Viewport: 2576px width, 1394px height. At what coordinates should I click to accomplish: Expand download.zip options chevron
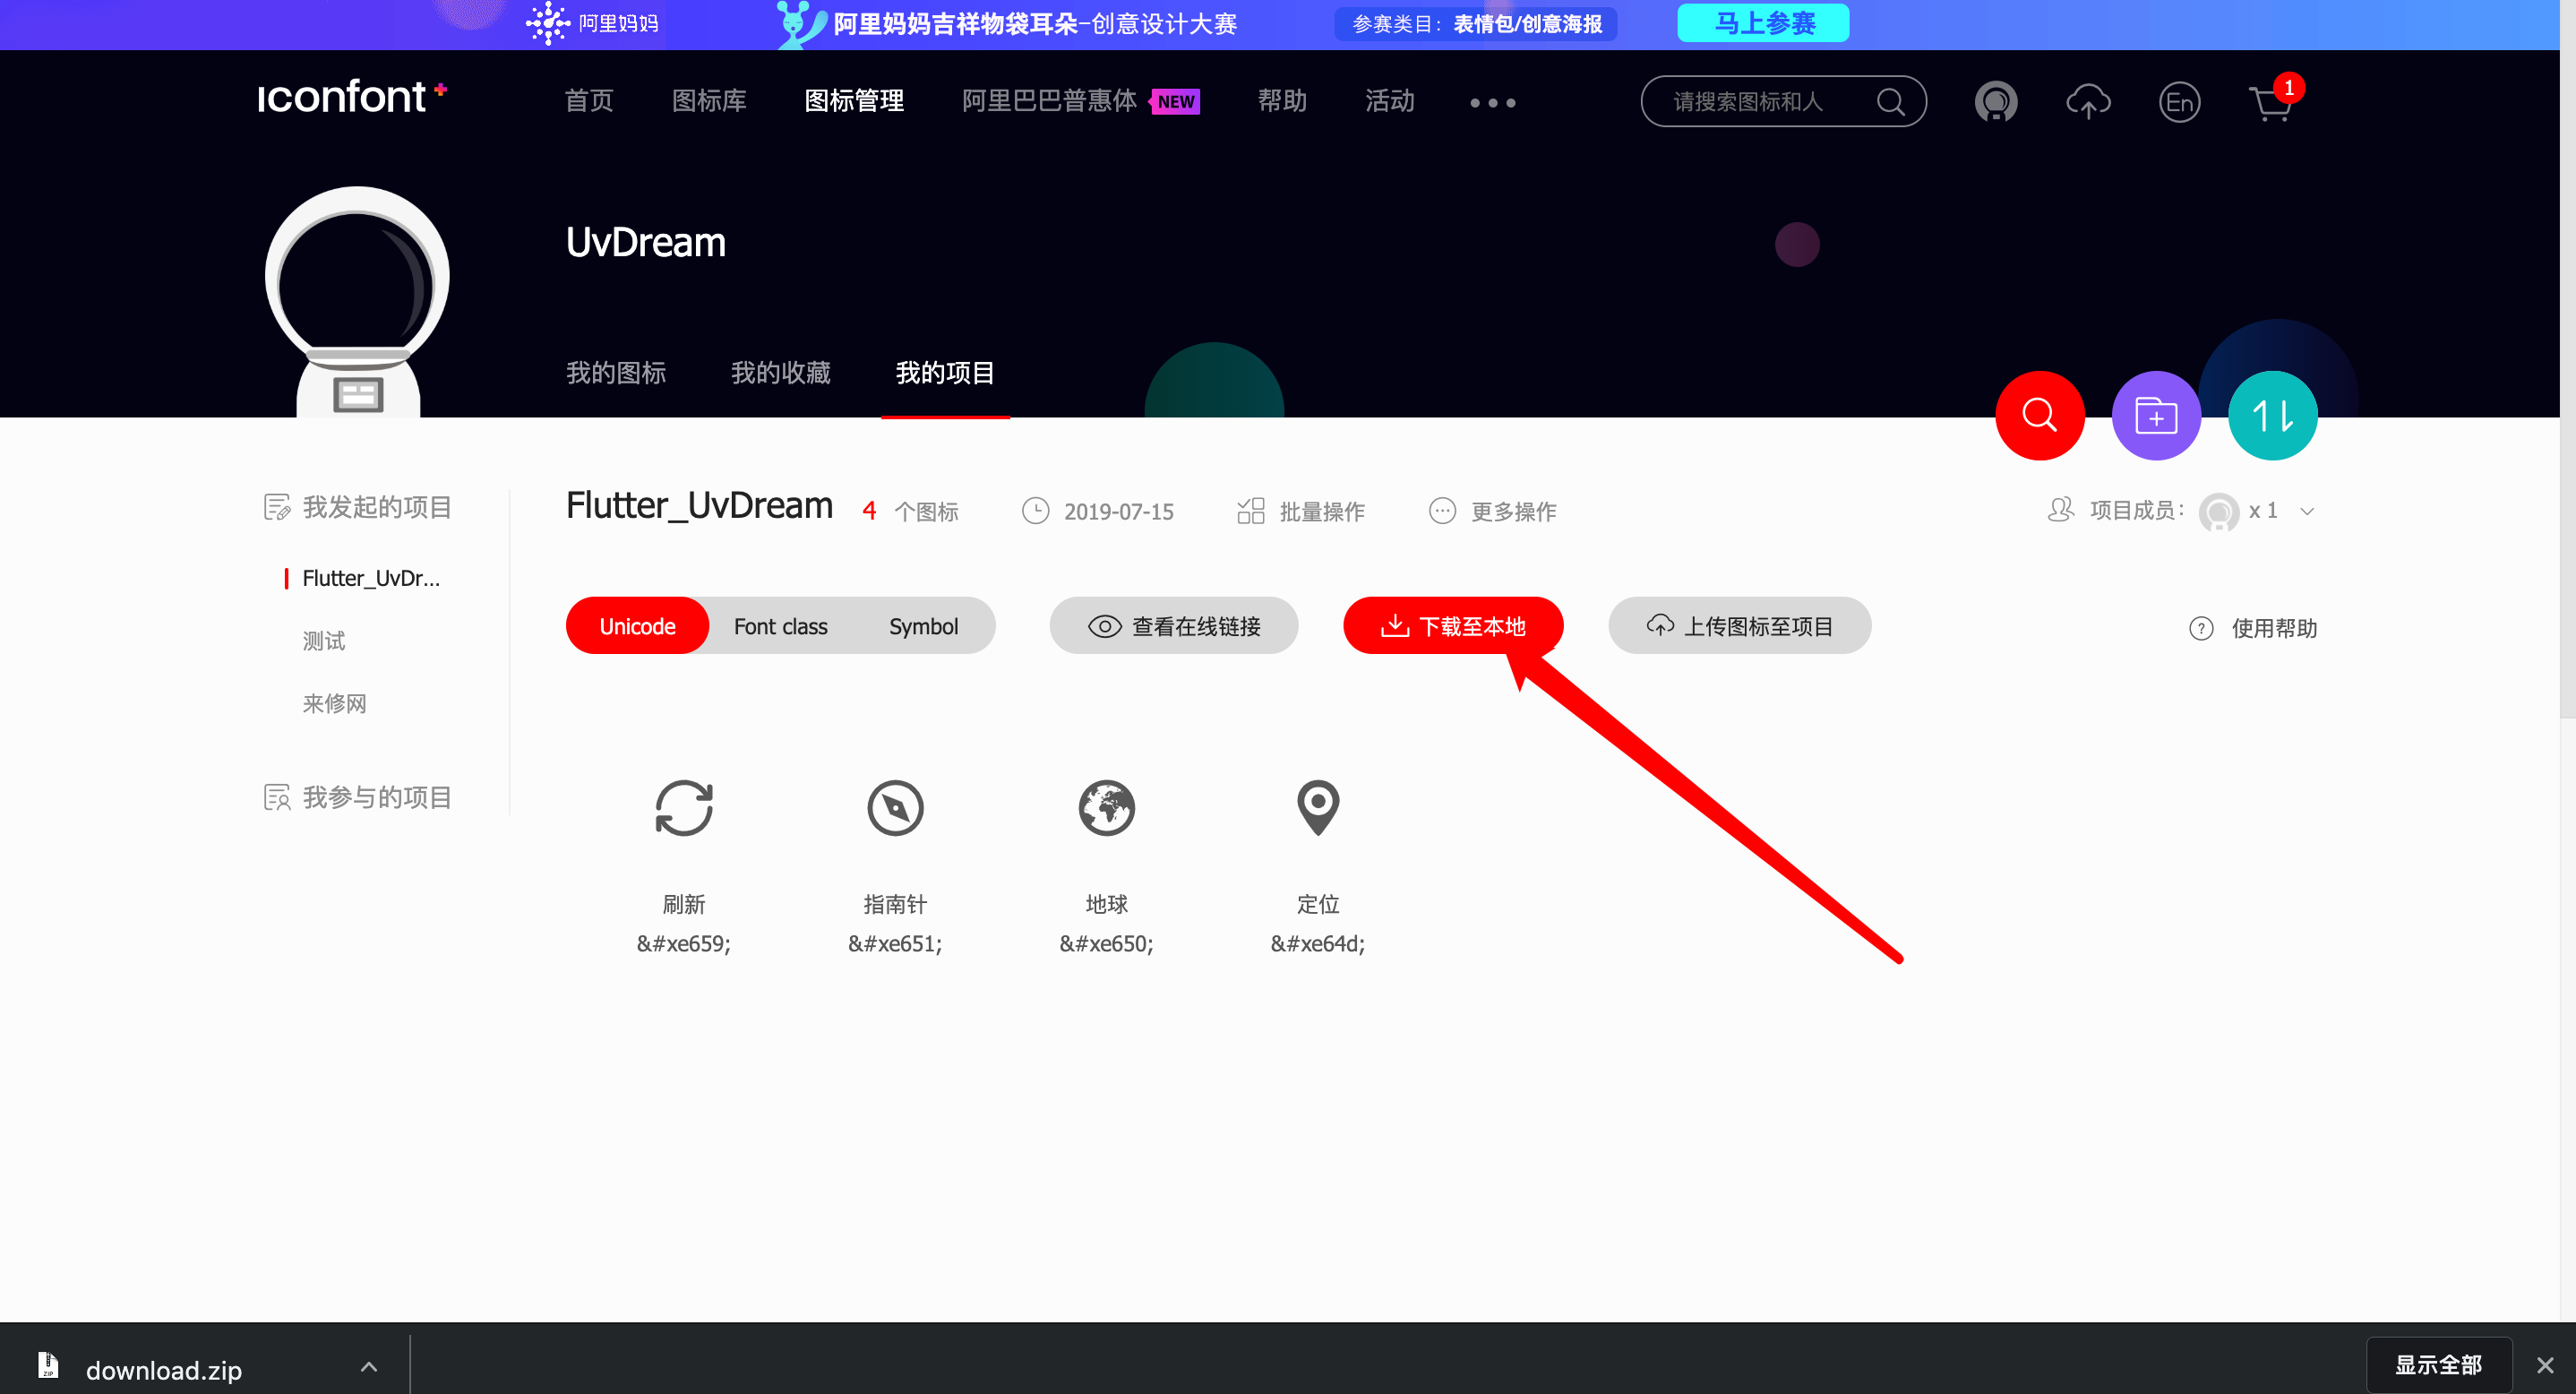tap(369, 1366)
